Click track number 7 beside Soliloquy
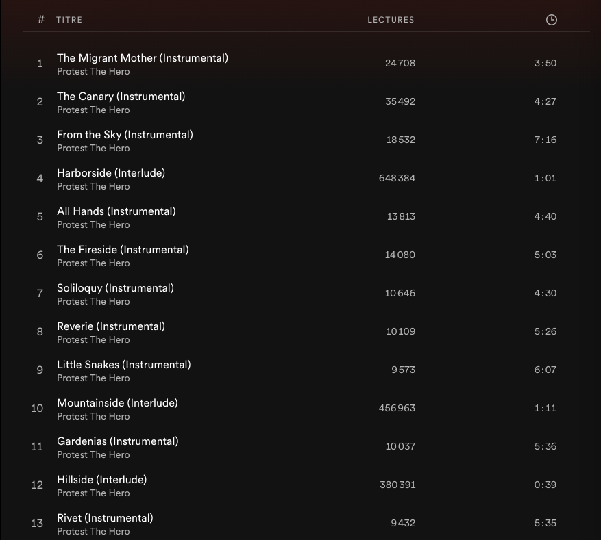Screen dimensions: 601x540 pos(40,293)
